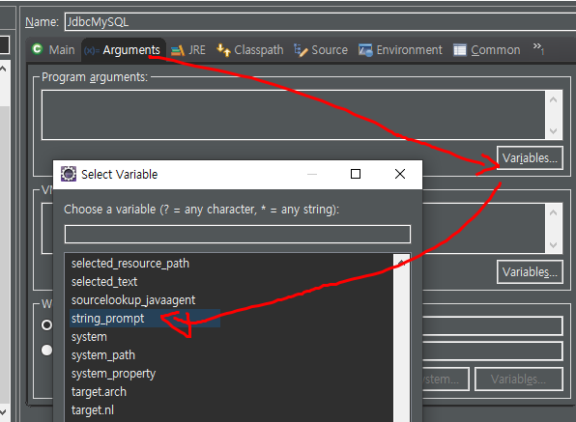Viewport: 576px width, 422px height.
Task: Click the VM arguments Variables button
Action: pos(530,272)
